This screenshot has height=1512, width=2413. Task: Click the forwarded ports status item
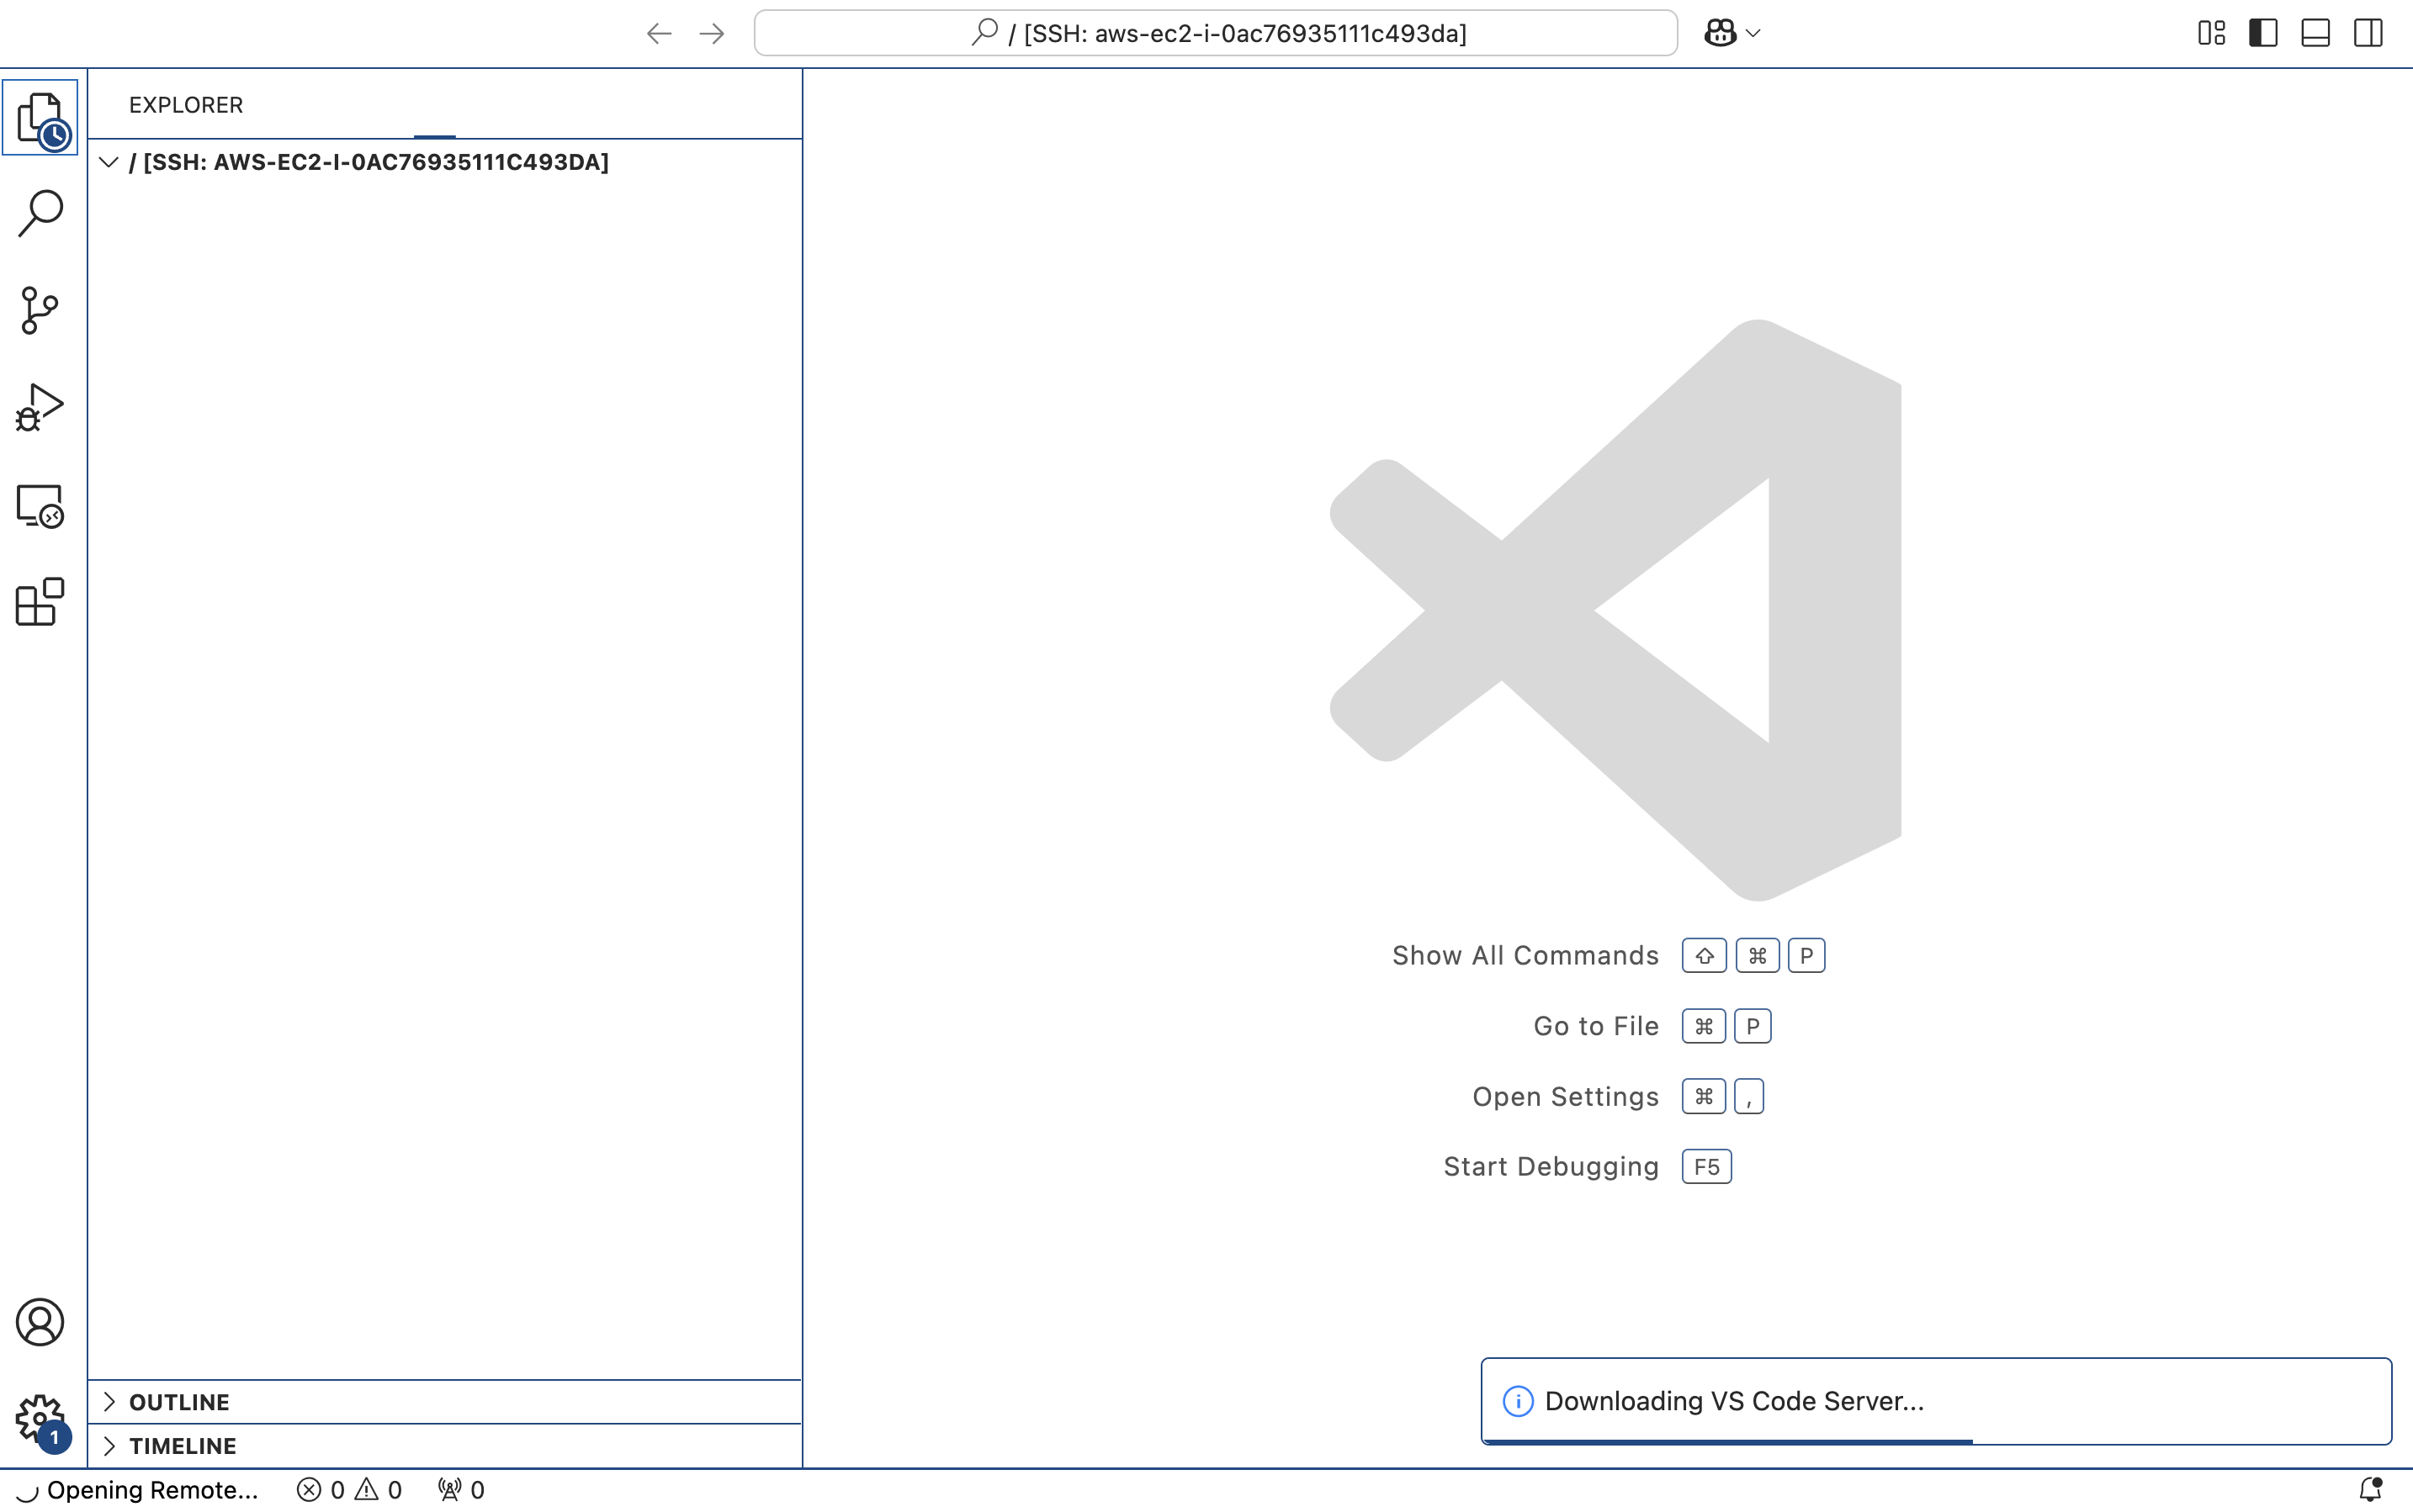461,1490
